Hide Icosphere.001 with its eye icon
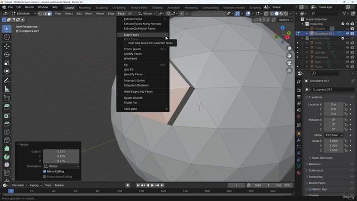 [x=348, y=33]
